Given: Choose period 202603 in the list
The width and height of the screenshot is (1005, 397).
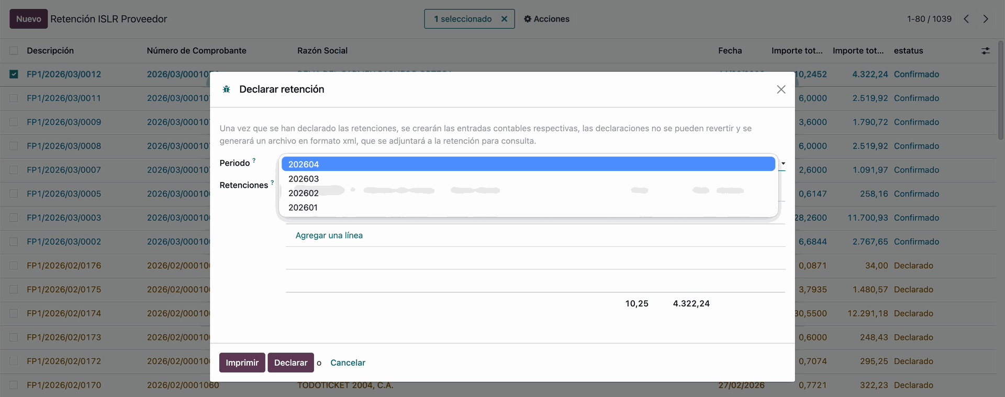Looking at the screenshot, I should pyautogui.click(x=304, y=179).
